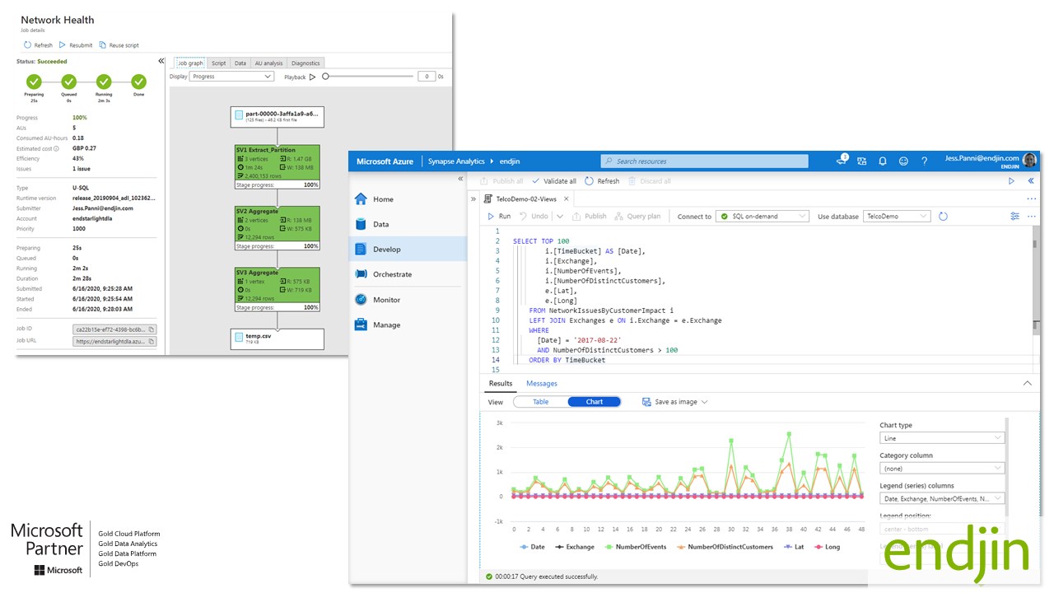Open the Legend (series) columns dropdown
The image size is (1054, 593).
coord(942,498)
